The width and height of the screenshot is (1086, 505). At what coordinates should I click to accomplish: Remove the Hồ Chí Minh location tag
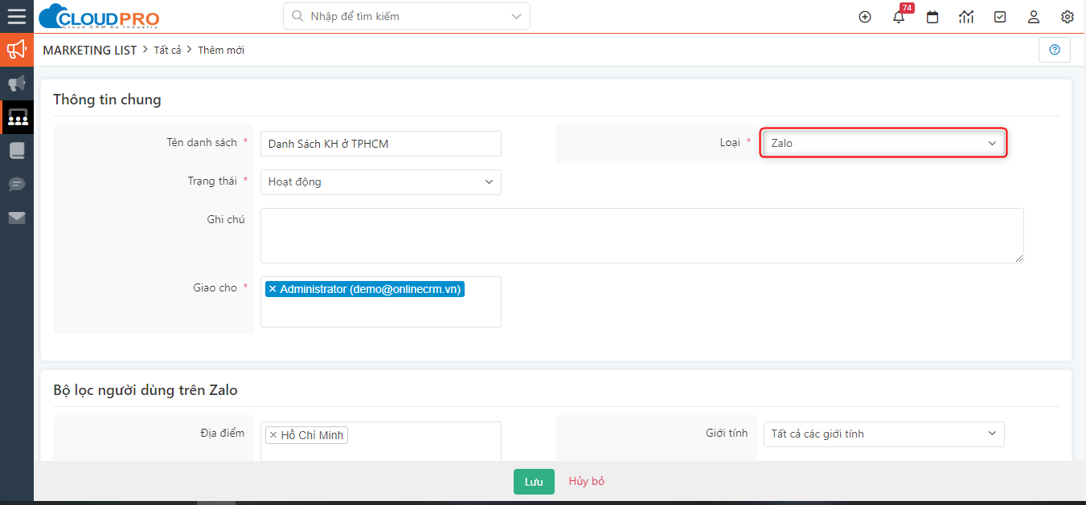click(x=273, y=435)
